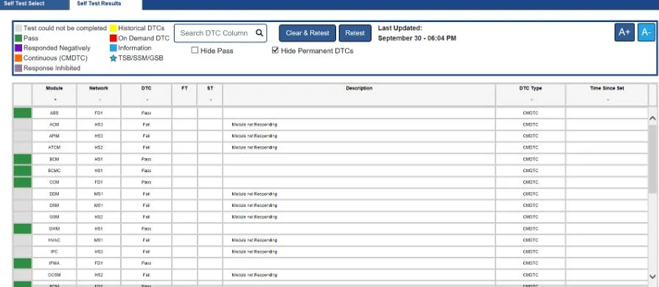Click the purple Responded Negatively swatch
The image size is (659, 287).
[18, 49]
